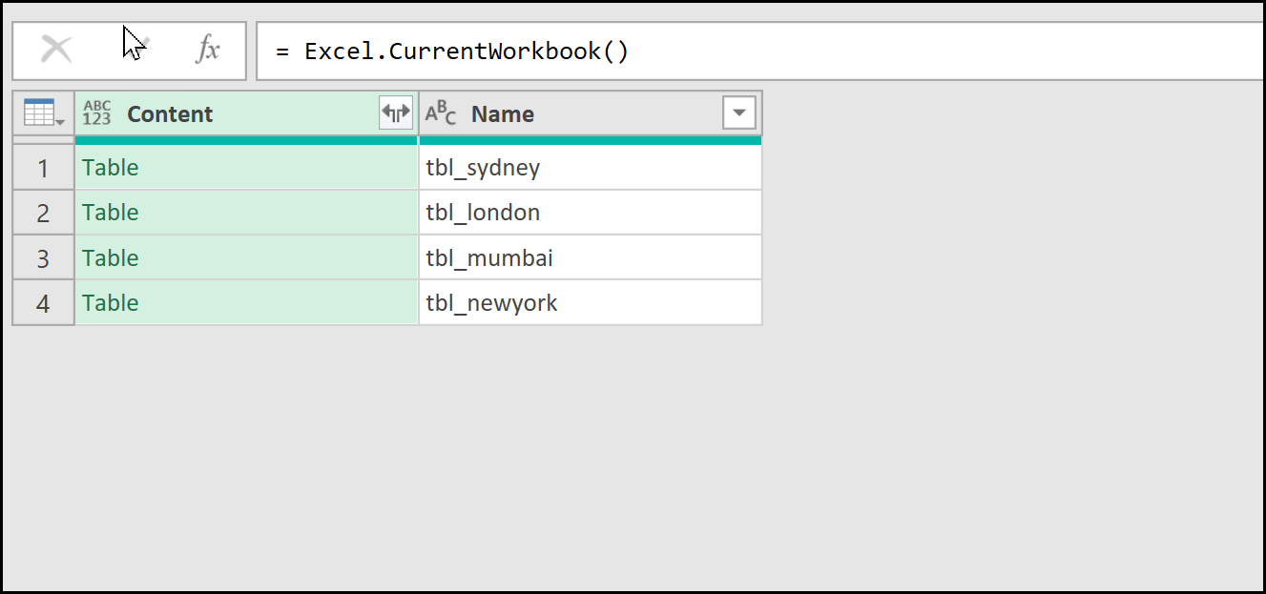Open the Name column filter dropdown
Viewport: 1266px width, 594px height.
click(x=739, y=113)
